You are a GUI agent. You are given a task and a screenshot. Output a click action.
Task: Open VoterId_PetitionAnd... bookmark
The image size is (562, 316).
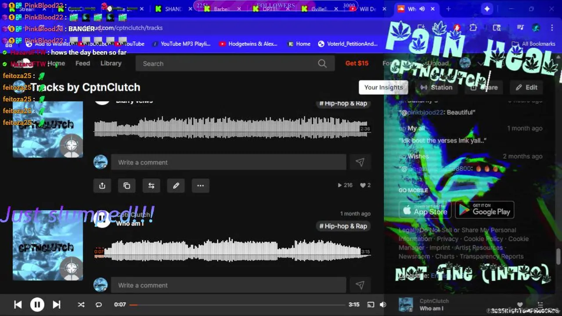pos(348,44)
